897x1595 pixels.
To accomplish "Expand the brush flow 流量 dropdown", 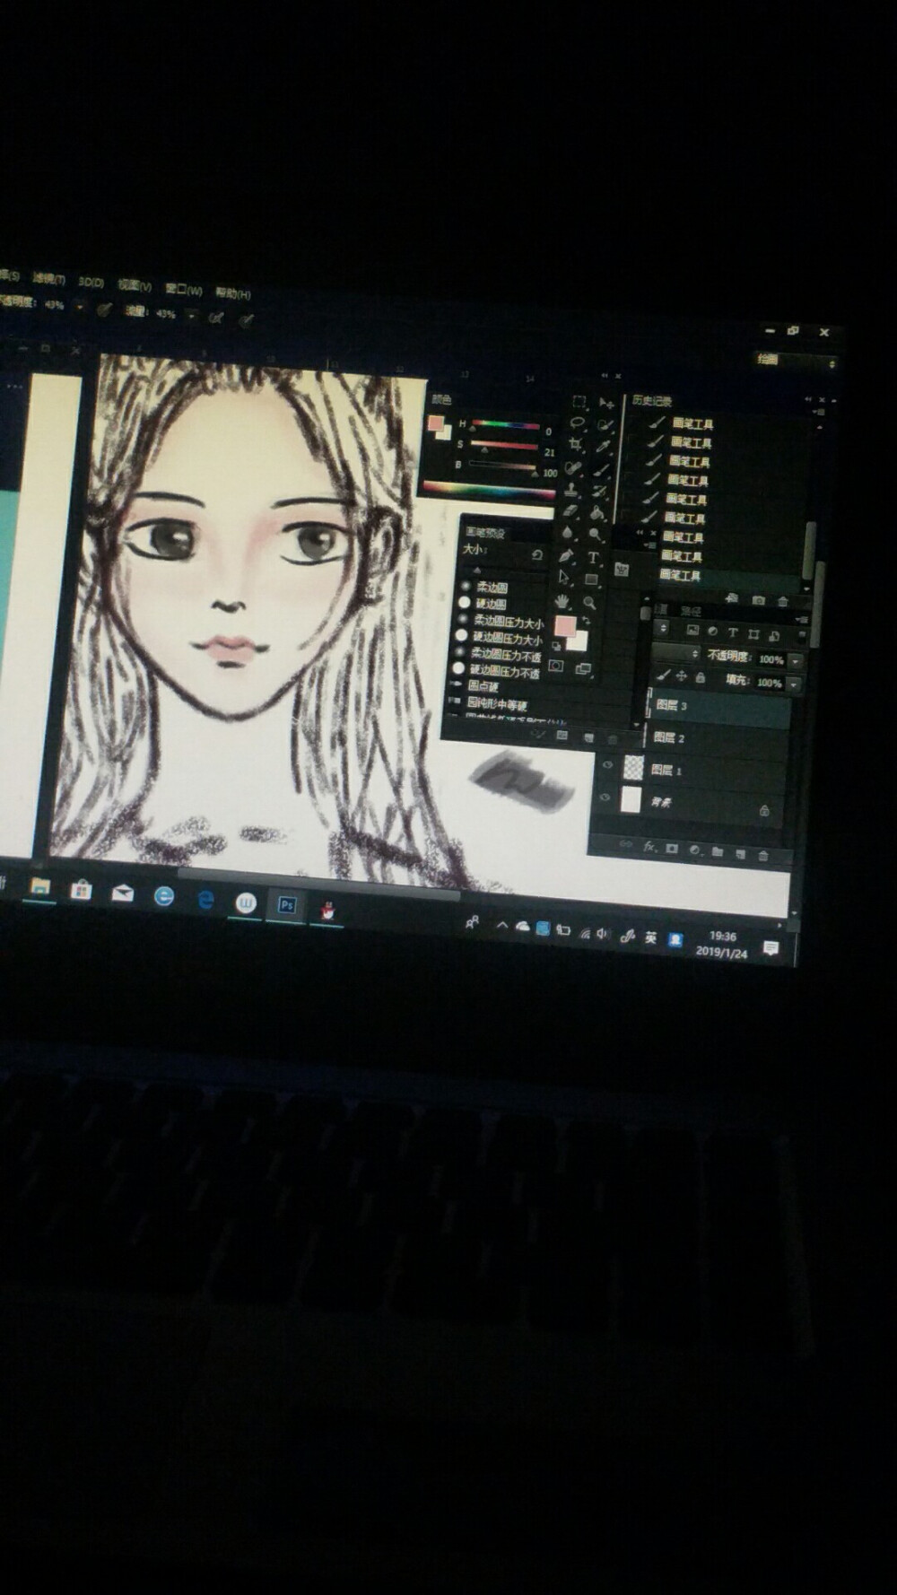I will (191, 315).
